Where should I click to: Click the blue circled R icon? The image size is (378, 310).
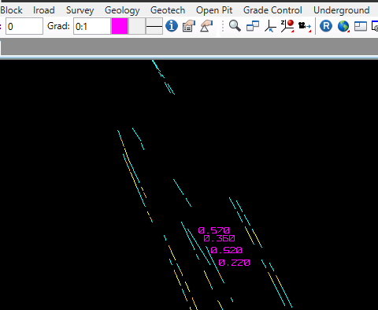tap(326, 26)
